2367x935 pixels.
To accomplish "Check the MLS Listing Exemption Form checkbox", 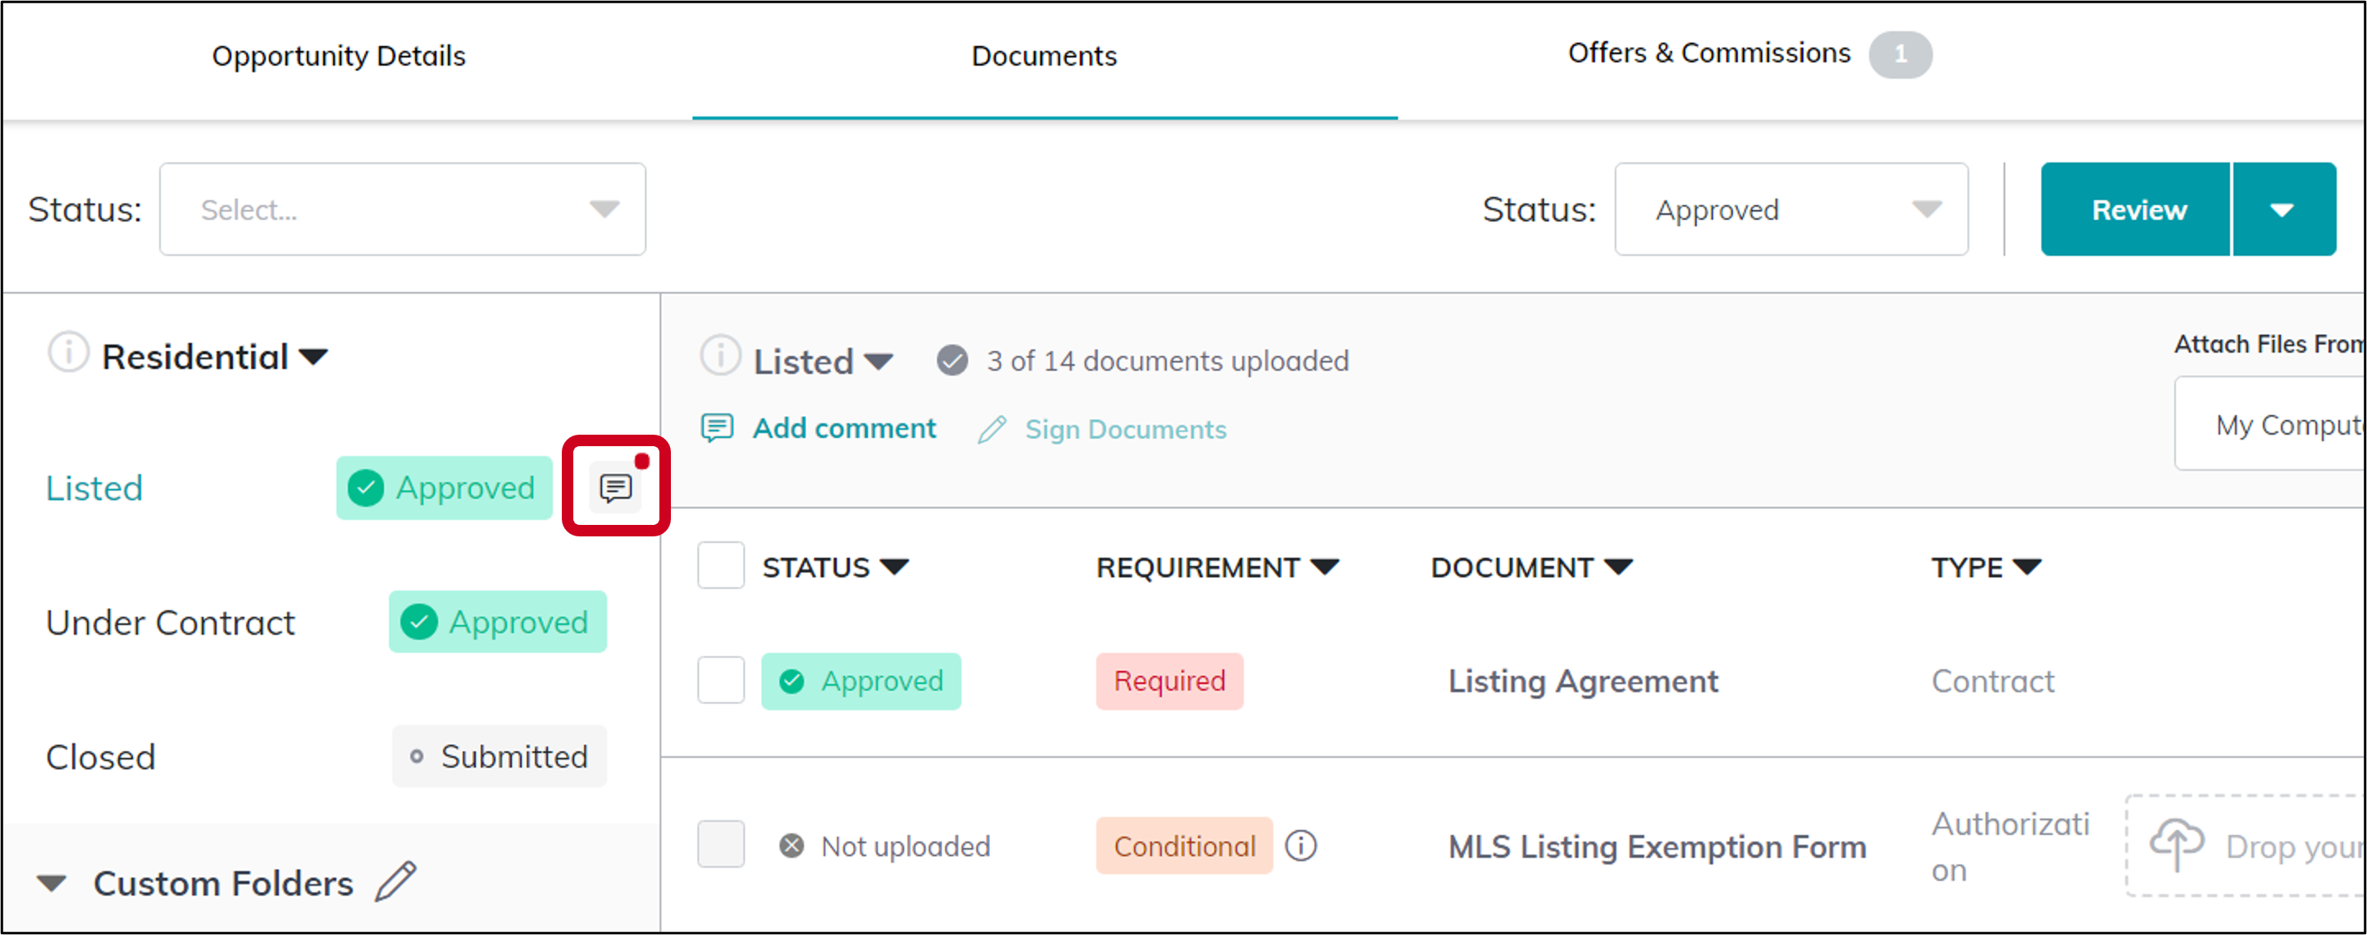I will pyautogui.click(x=721, y=845).
